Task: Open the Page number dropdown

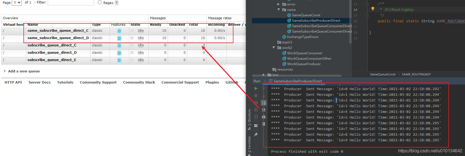Action: [x=17, y=2]
